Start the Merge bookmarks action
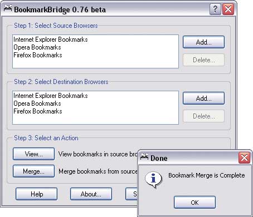Image resolution: width=253 pixels, height=217 pixels. 33,171
